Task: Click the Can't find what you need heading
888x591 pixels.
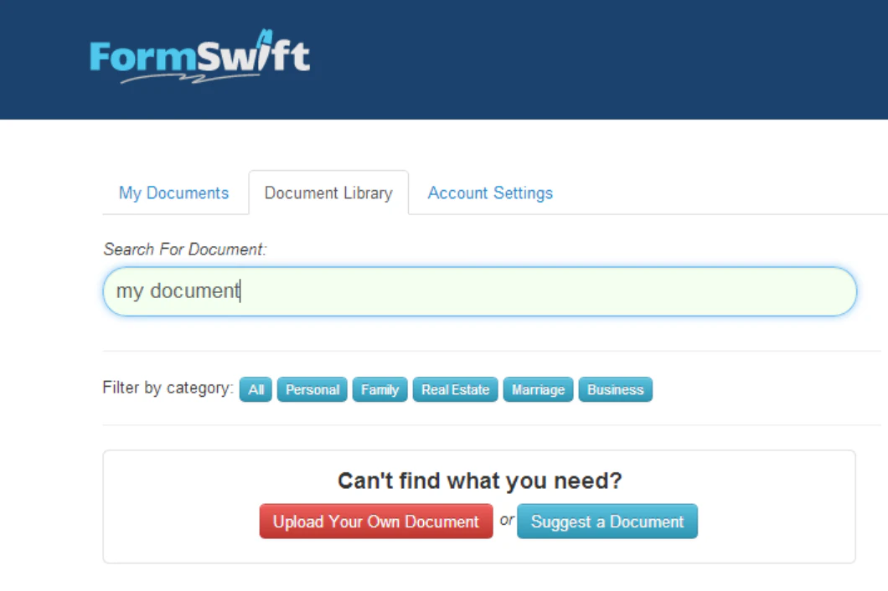Action: pos(478,481)
